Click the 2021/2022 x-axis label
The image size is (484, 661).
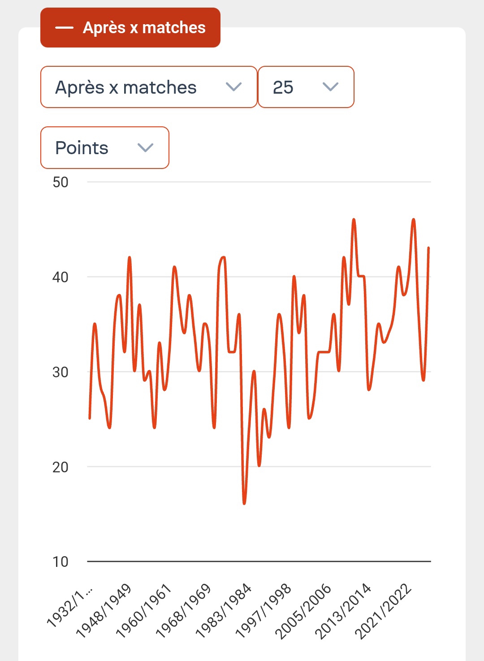pyautogui.click(x=383, y=611)
